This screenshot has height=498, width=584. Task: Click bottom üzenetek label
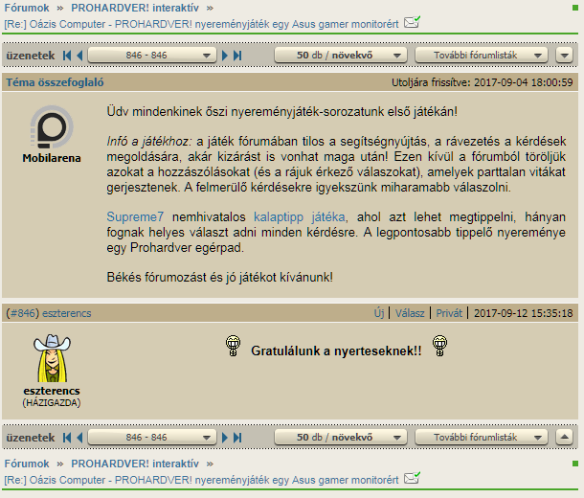[x=31, y=438]
